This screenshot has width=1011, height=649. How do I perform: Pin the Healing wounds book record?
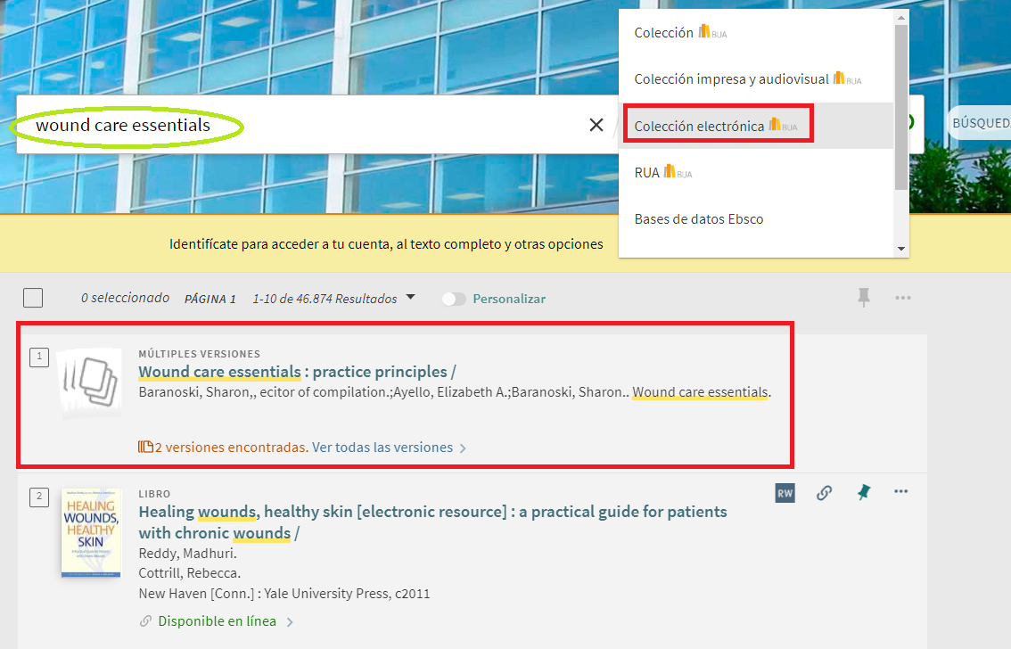pos(863,493)
